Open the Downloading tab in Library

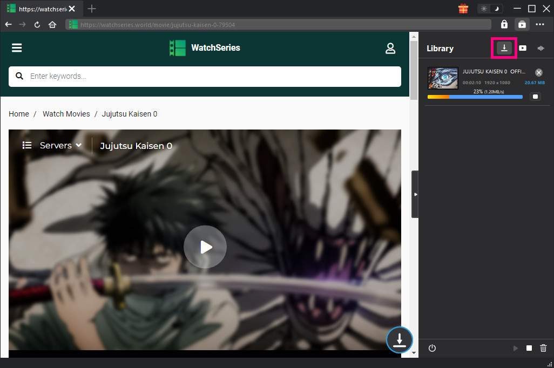coord(504,48)
